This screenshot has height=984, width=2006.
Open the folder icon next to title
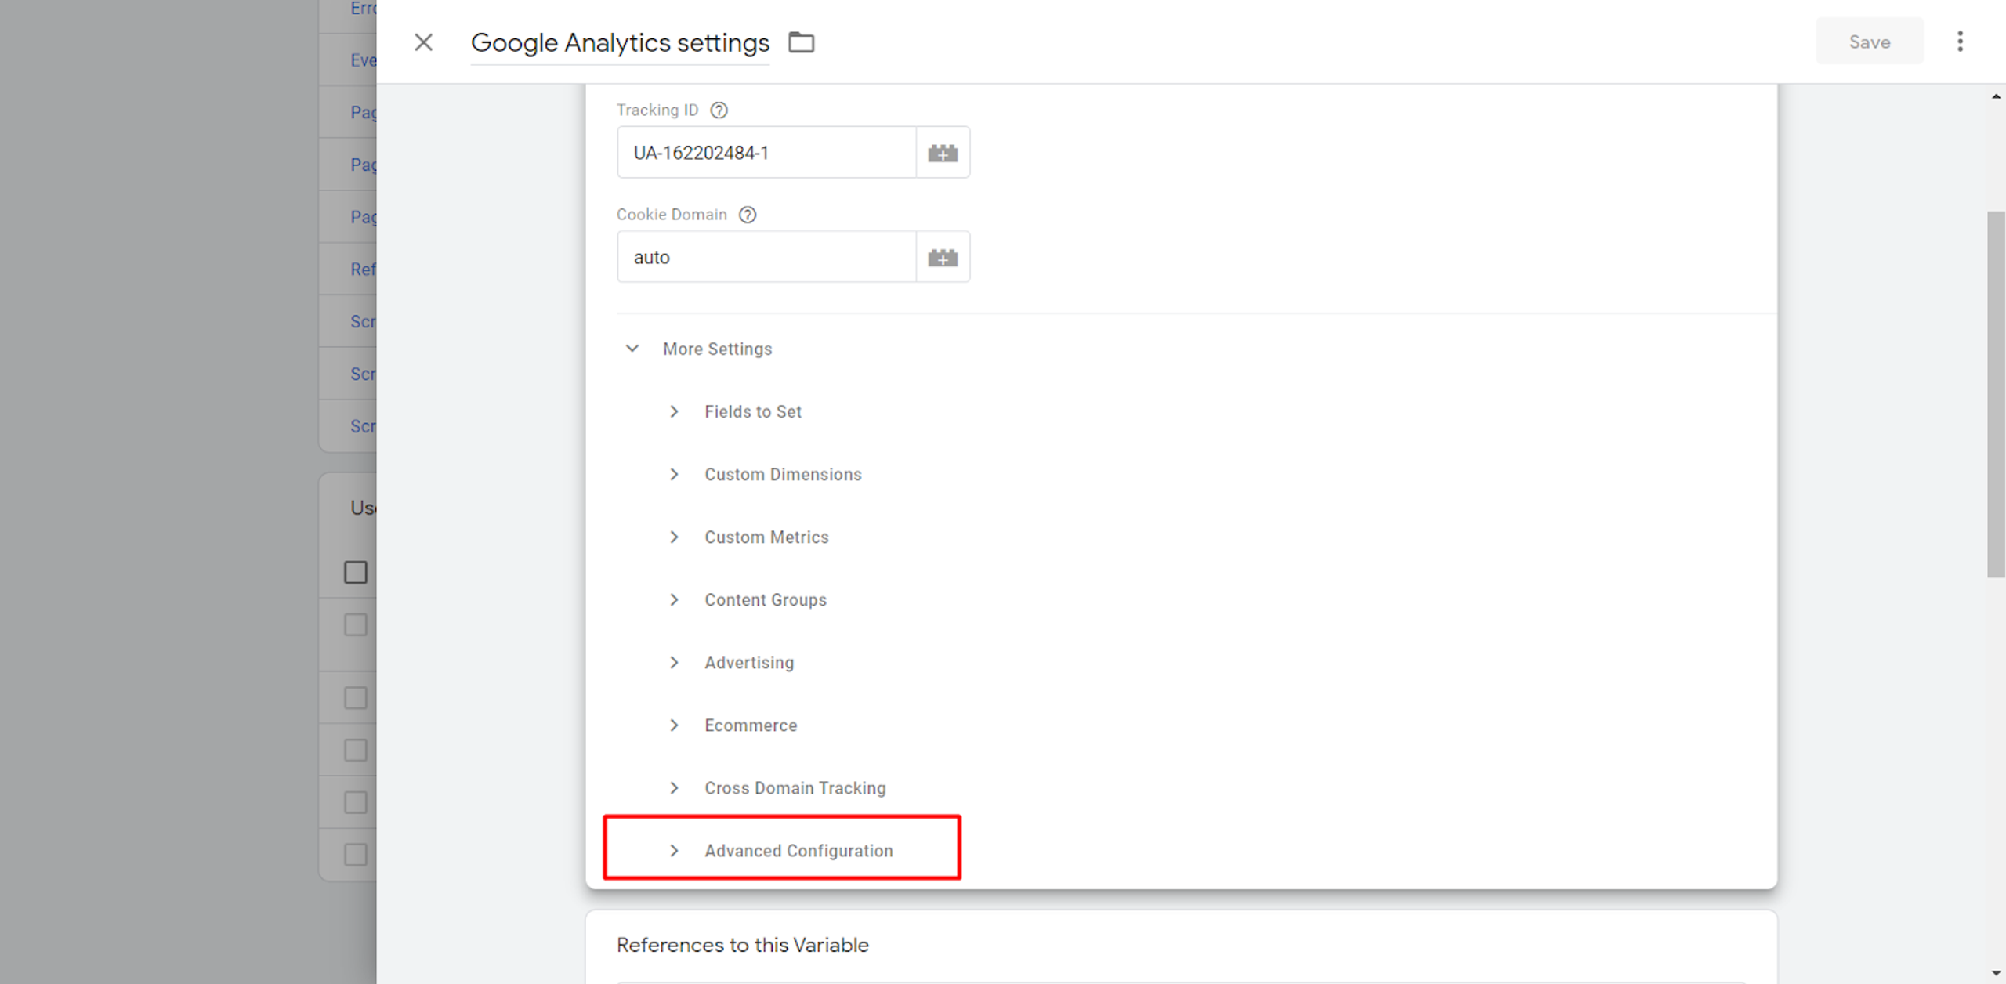pyautogui.click(x=801, y=42)
